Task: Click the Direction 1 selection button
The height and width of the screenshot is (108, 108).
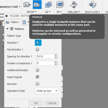Action: click(x=38, y=43)
